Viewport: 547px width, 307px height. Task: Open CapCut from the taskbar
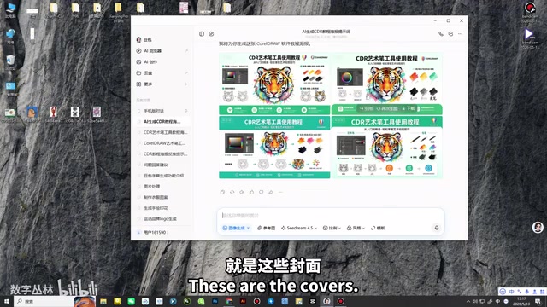click(313, 301)
